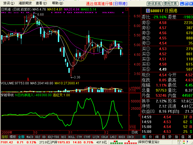The image size is (193, 145).
Task: Click the 买① price 4.53 row
Action: 167,49
